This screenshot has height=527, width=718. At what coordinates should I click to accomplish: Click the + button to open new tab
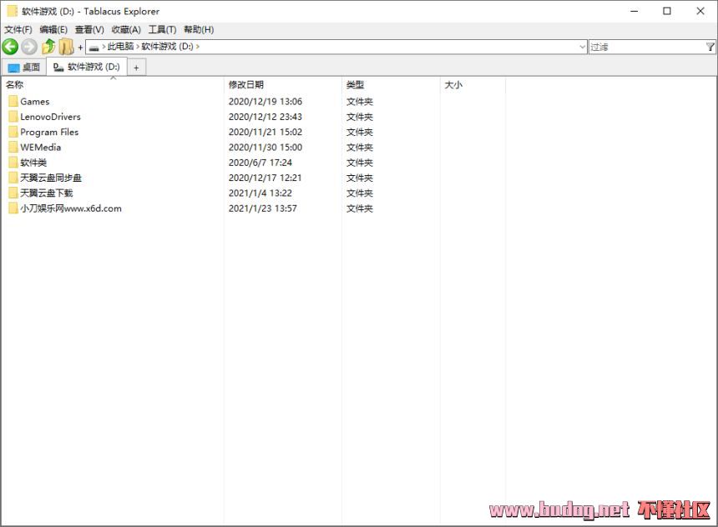tap(136, 67)
